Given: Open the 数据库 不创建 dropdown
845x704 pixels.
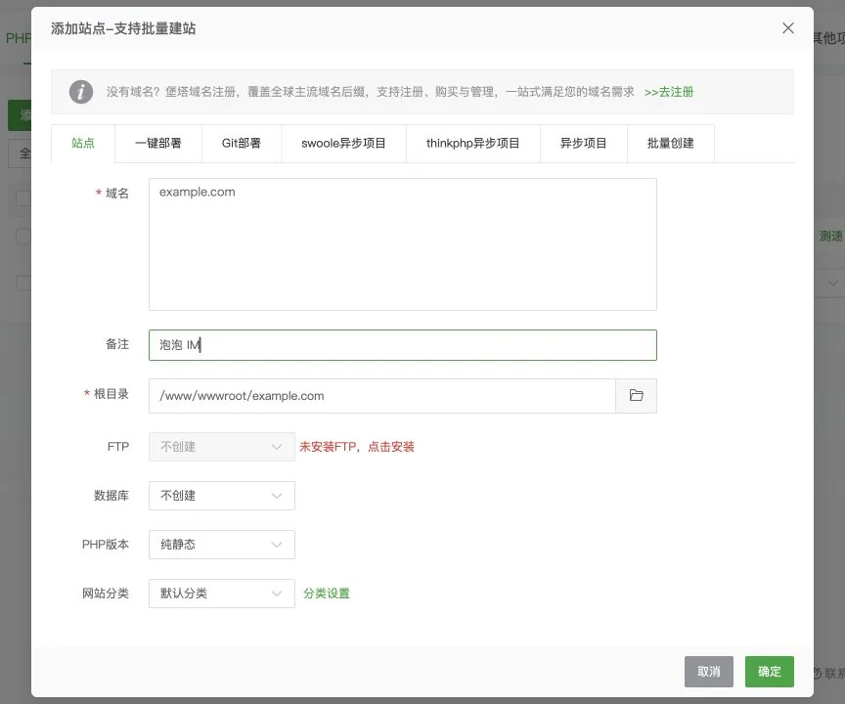Looking at the screenshot, I should pos(221,496).
